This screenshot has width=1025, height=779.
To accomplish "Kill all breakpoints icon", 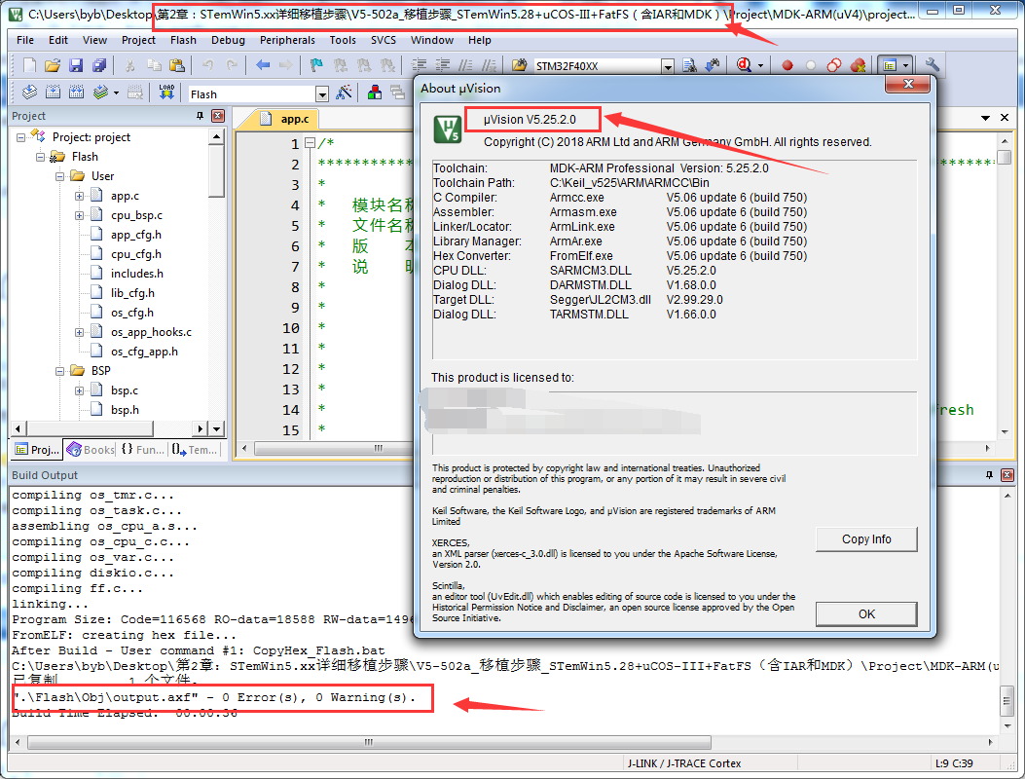I will click(858, 65).
